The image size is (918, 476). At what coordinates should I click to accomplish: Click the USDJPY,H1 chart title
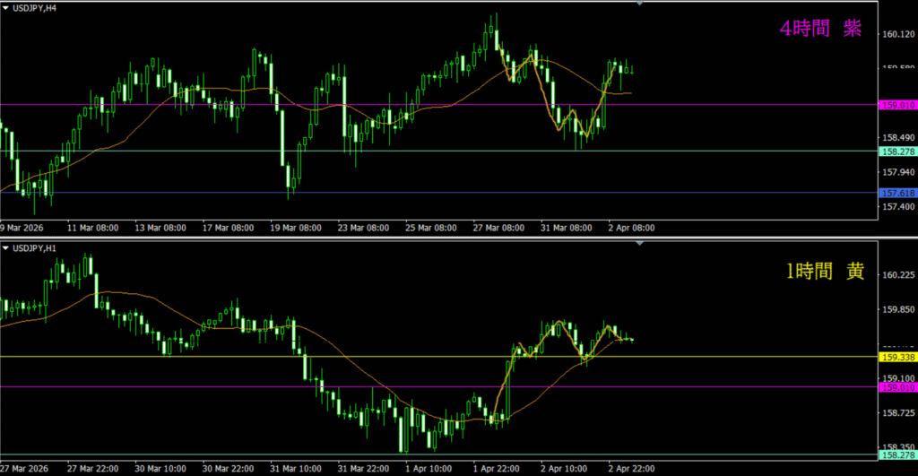37,247
